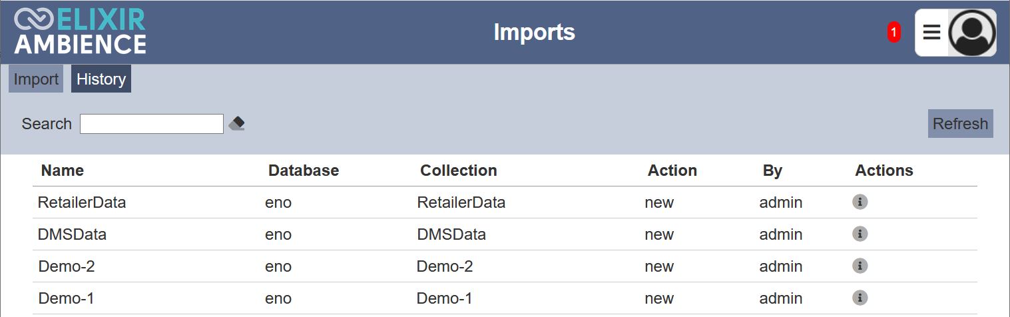Click the user profile avatar
This screenshot has width=1010, height=317.
tap(972, 32)
